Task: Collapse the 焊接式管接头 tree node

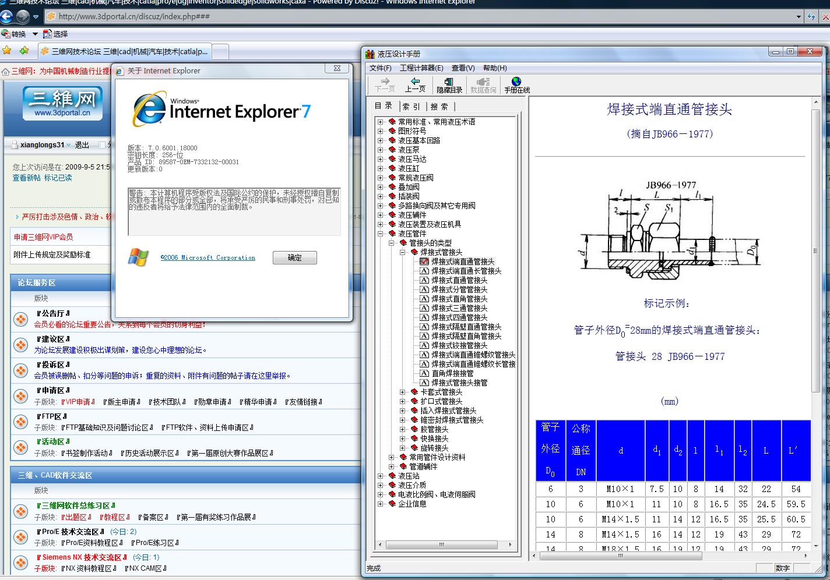Action: click(402, 252)
